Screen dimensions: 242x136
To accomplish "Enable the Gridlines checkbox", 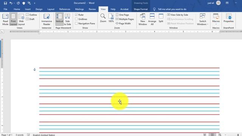I will 76,19.
